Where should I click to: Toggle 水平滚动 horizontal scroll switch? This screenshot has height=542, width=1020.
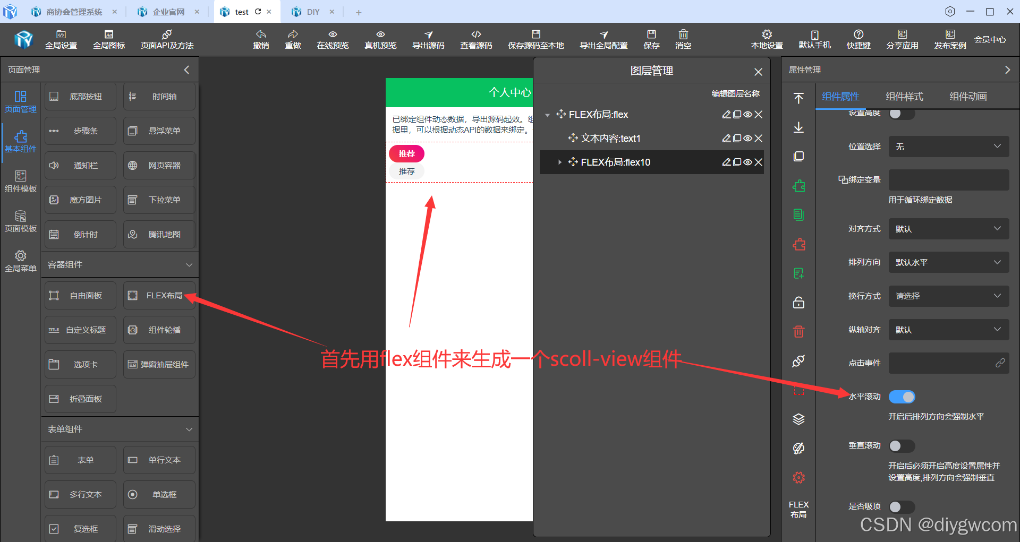(902, 397)
